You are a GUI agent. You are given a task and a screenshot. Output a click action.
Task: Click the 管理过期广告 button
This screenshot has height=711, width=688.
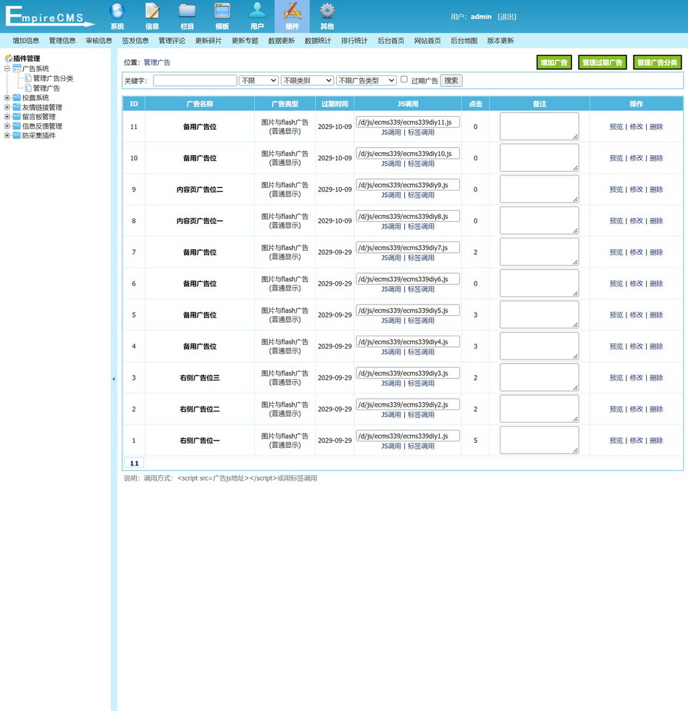click(603, 62)
